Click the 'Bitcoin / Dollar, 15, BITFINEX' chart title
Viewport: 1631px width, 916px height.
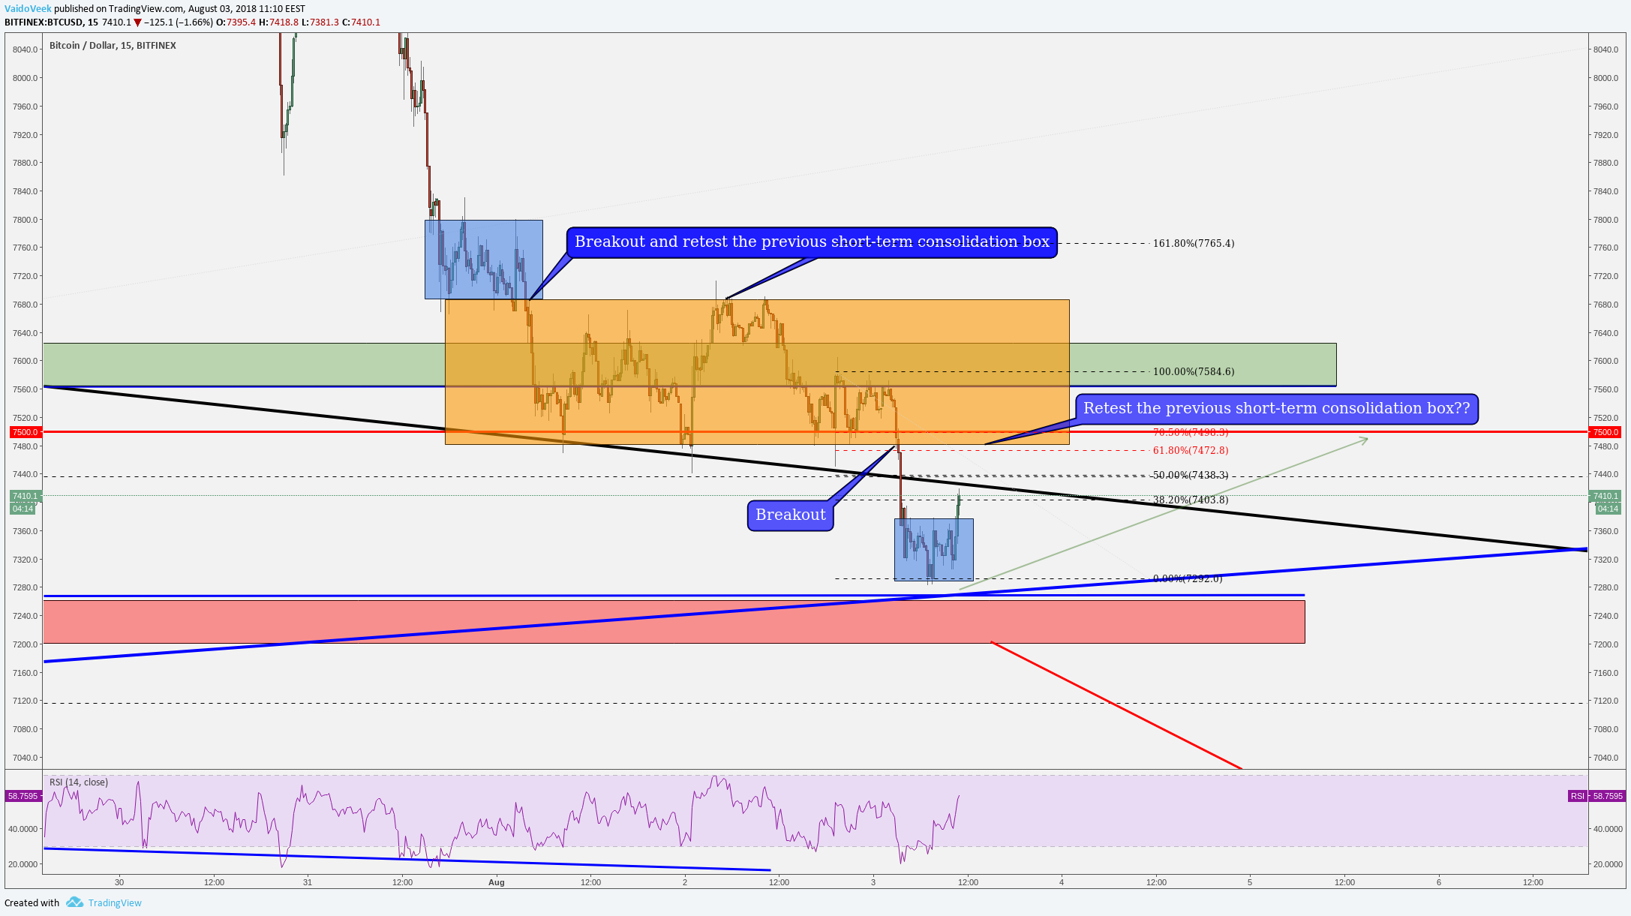113,46
